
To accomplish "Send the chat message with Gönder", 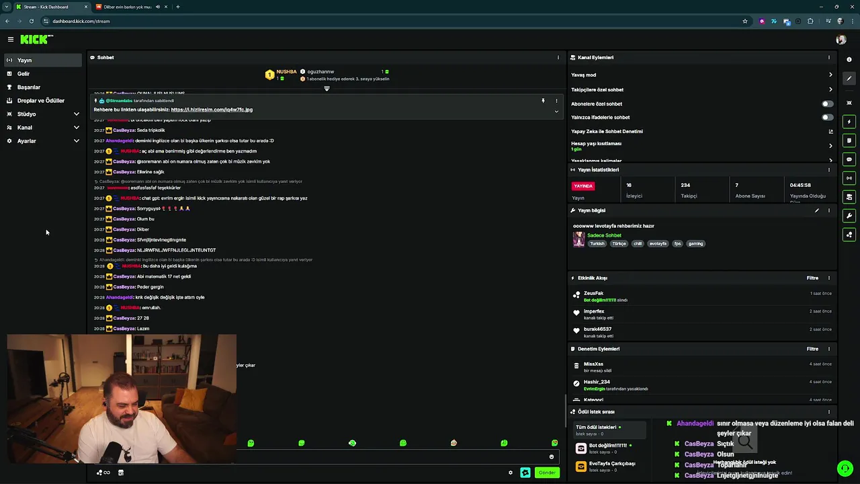I will pyautogui.click(x=547, y=473).
